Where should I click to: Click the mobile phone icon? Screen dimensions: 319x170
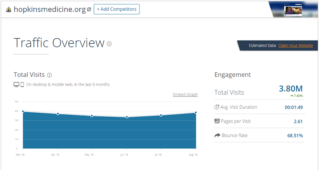pyautogui.click(x=22, y=84)
